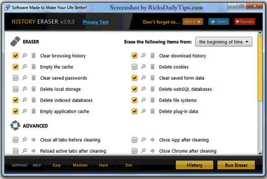Click arrow icon beside Close App after cleaning
The height and width of the screenshot is (179, 267).
coord(153,140)
